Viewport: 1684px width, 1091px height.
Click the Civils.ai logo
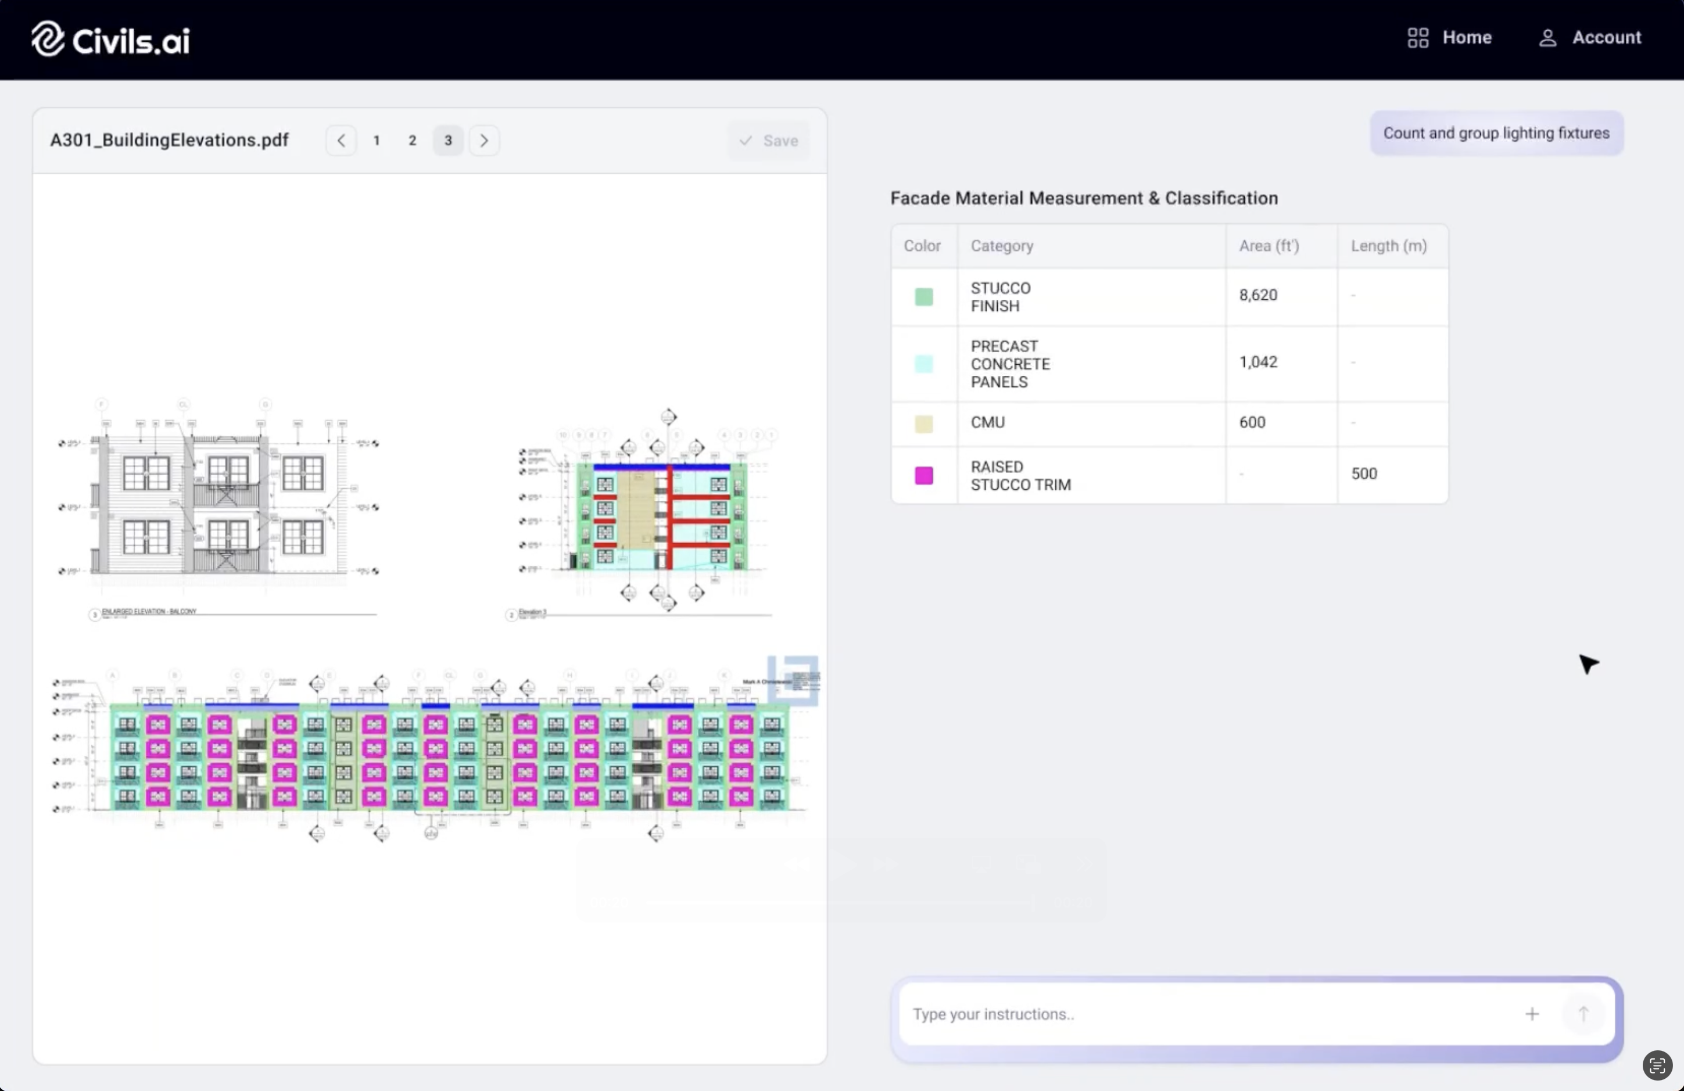[x=111, y=39]
